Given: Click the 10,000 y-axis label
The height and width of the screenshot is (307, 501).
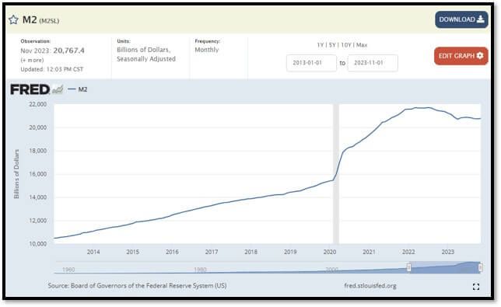Looking at the screenshot, I should point(37,244).
